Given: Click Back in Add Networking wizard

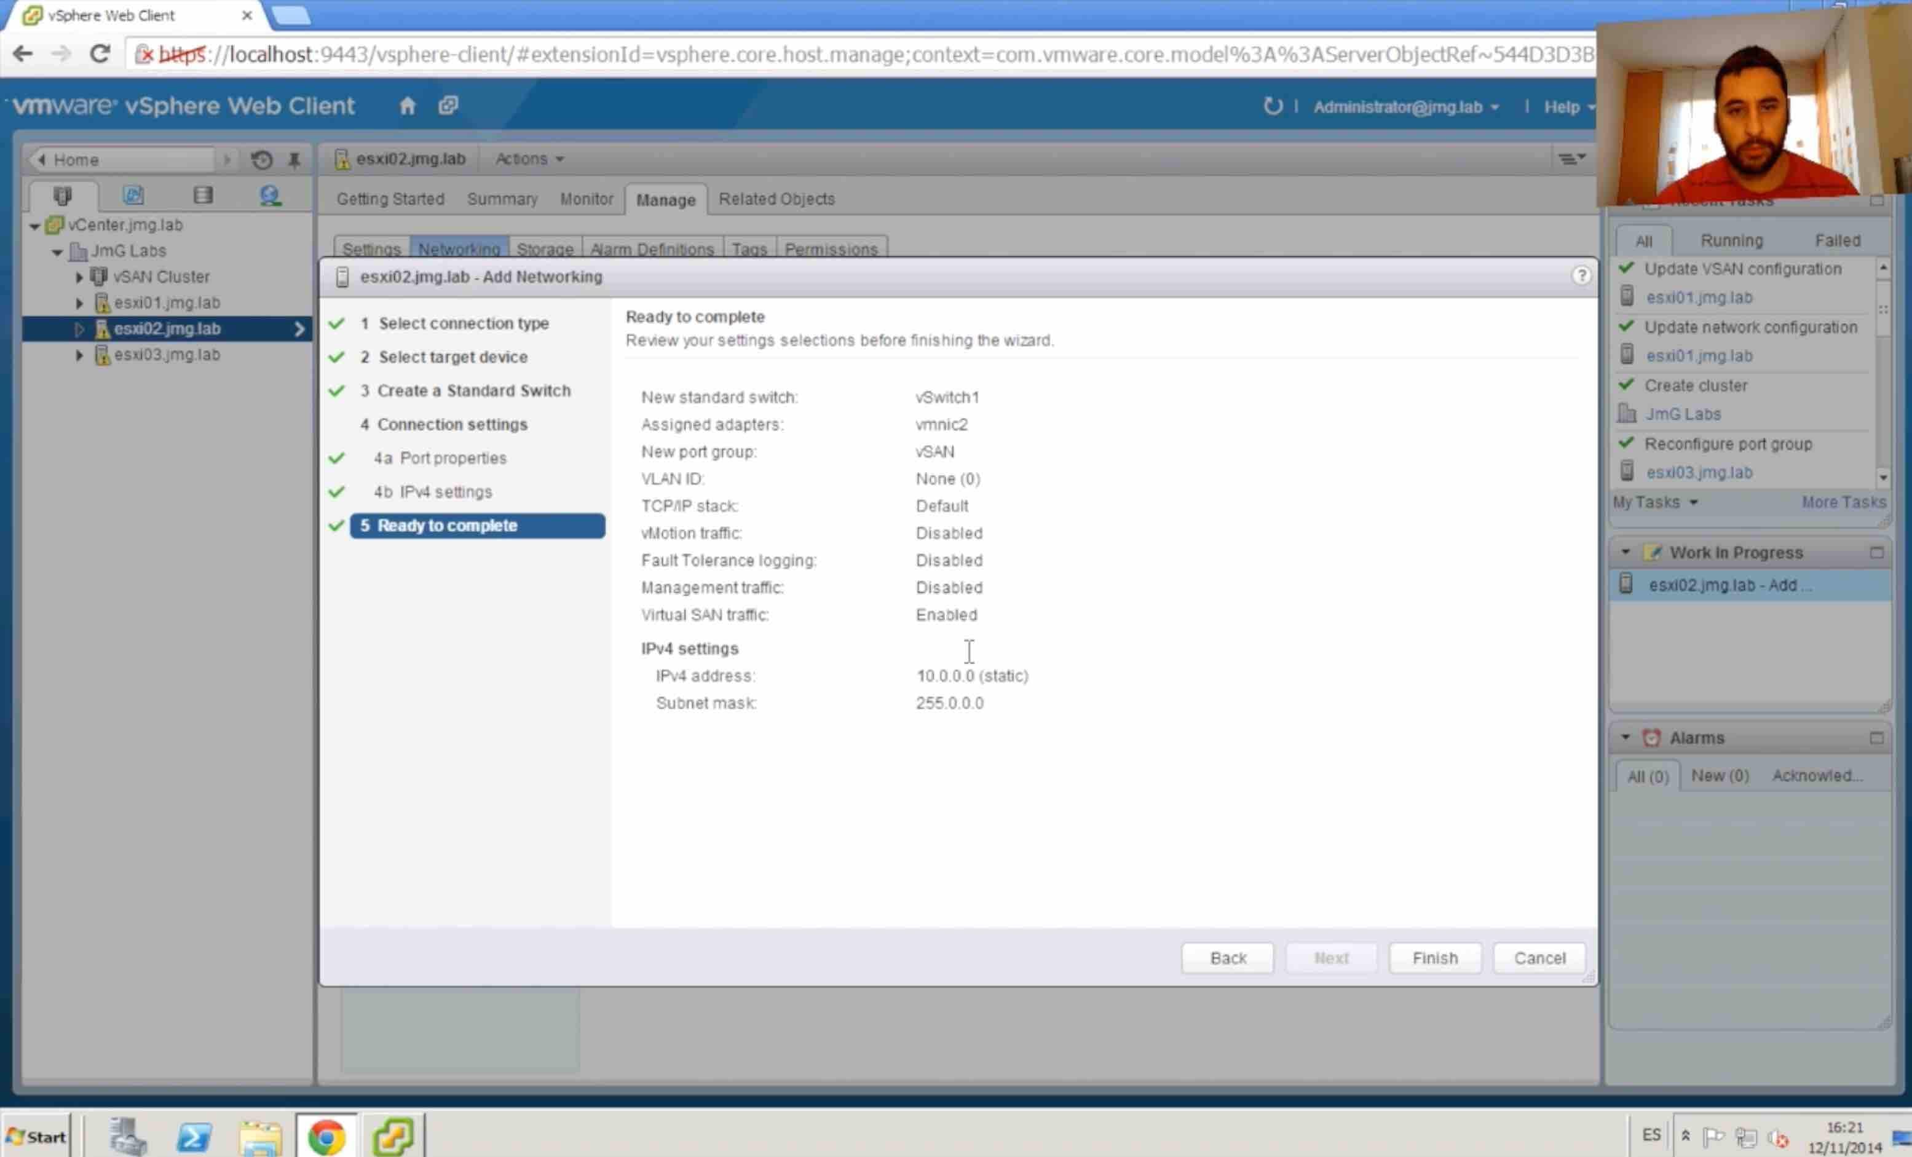Looking at the screenshot, I should point(1228,958).
